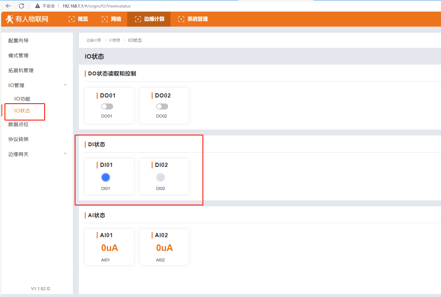Toggle the DO01 output switch

point(107,106)
